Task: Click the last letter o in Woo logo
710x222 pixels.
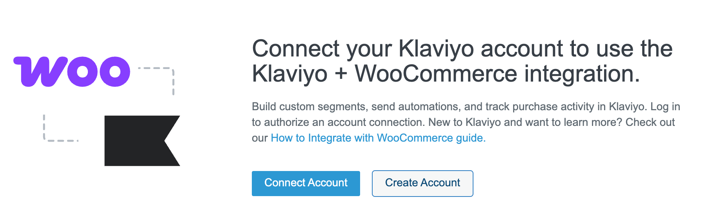Action: pos(115,72)
